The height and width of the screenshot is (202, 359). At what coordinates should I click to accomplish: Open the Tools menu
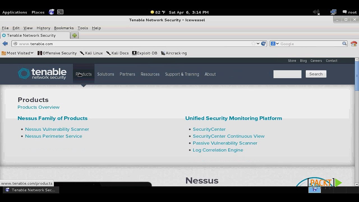(x=83, y=28)
